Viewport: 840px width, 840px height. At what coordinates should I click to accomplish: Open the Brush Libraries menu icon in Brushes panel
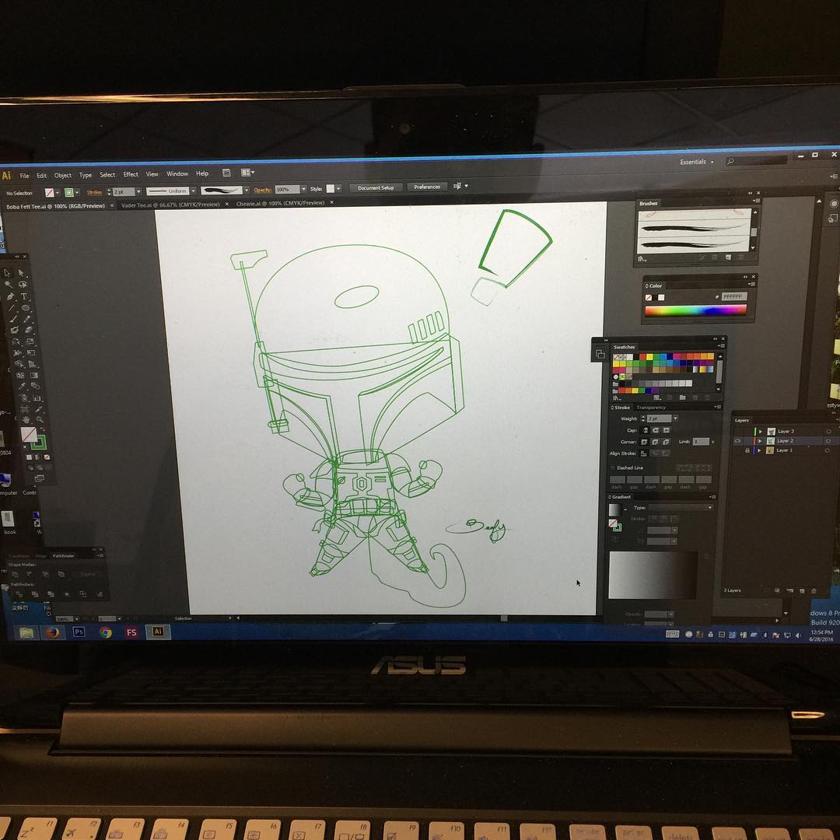(x=642, y=259)
